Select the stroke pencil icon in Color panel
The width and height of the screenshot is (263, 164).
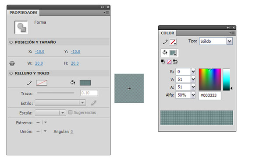[x=165, y=42]
